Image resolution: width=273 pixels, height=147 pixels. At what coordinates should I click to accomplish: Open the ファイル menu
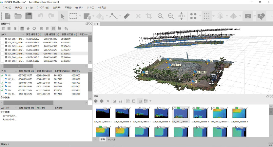(7, 8)
